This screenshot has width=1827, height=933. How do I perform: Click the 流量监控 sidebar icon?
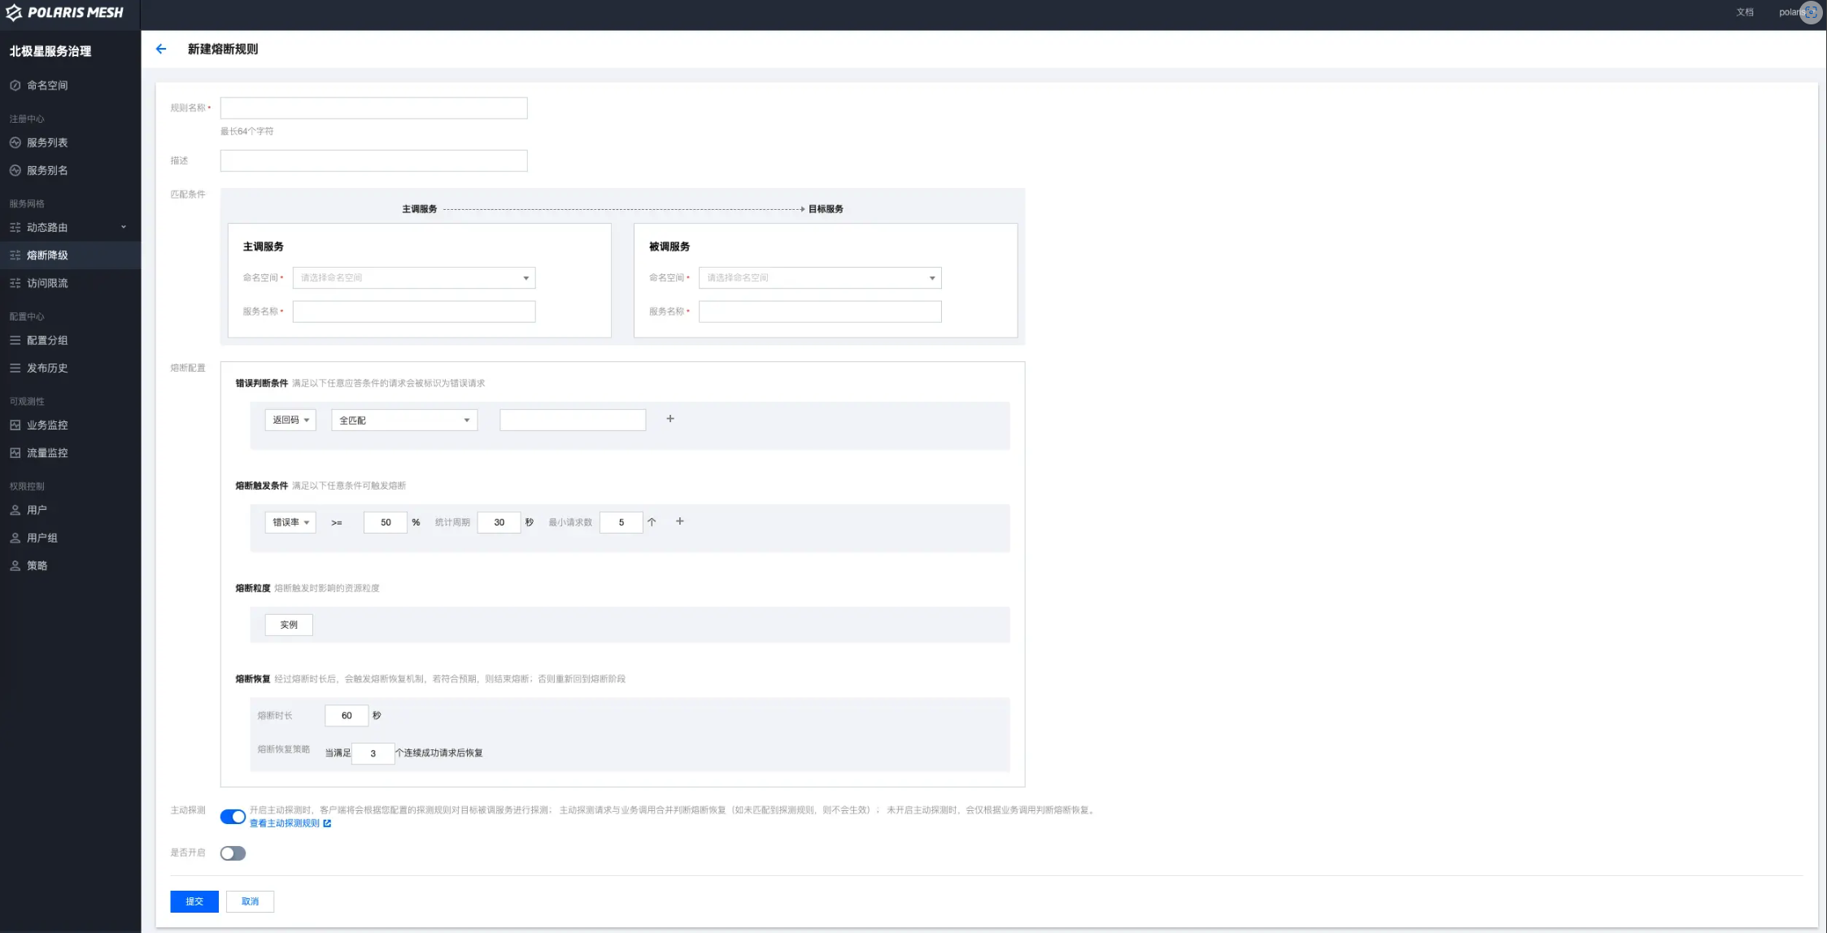click(15, 452)
